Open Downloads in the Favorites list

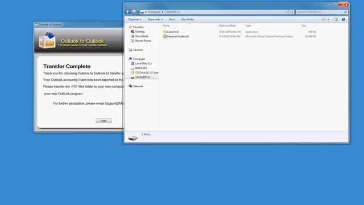click(142, 36)
